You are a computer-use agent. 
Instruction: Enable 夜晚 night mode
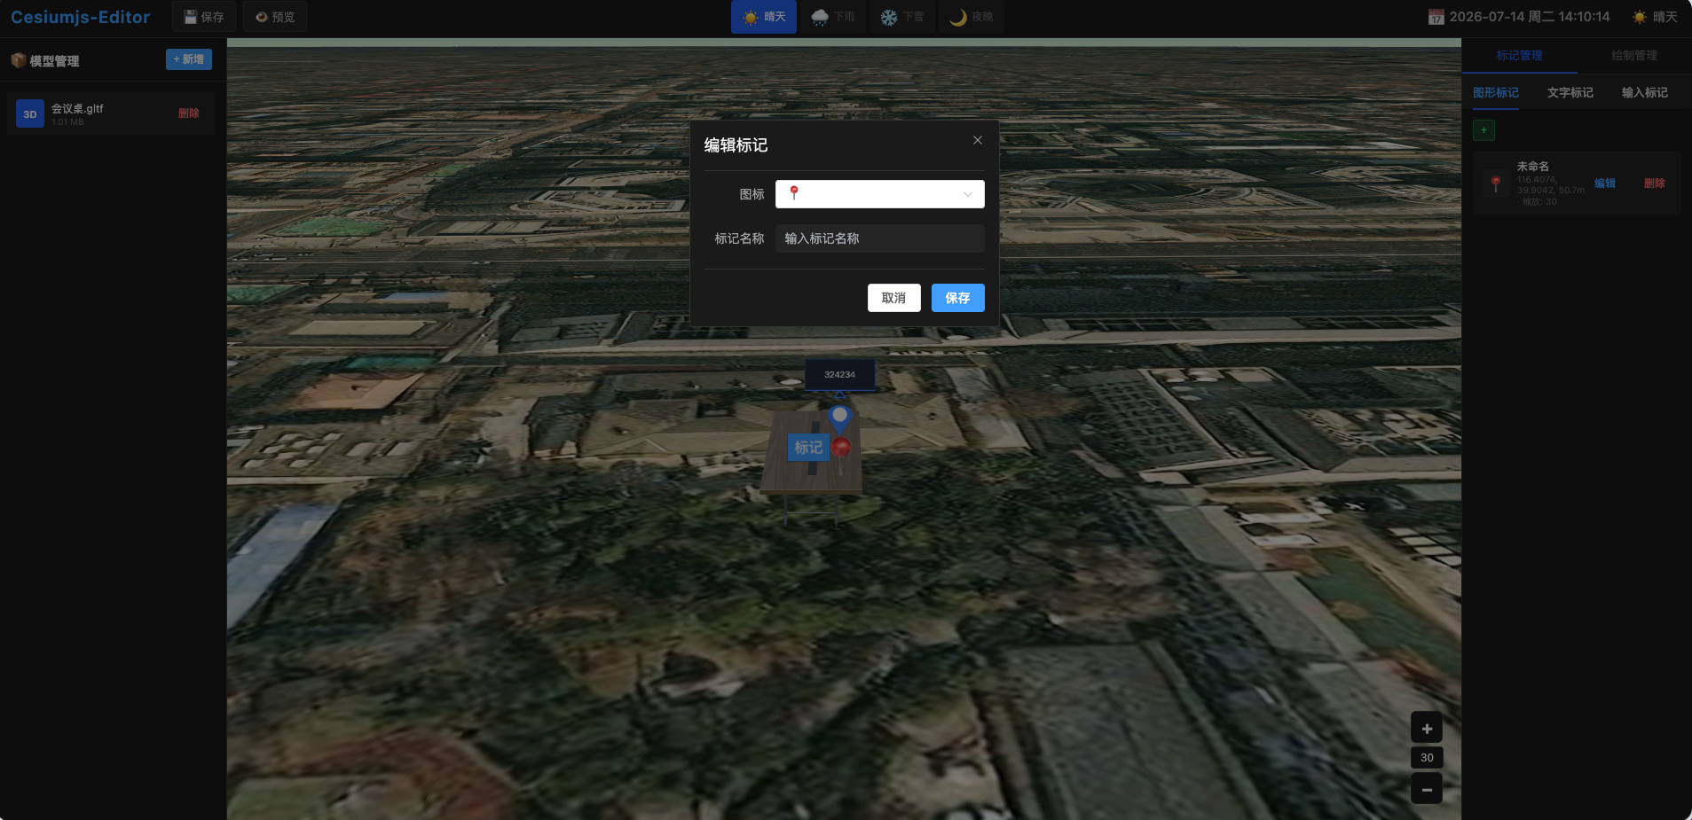pyautogui.click(x=972, y=17)
